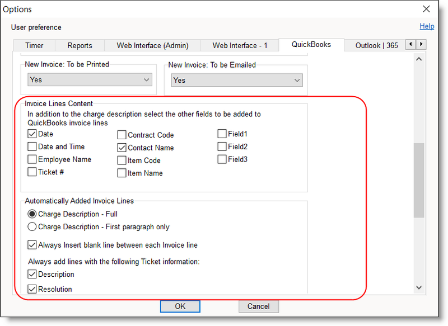Image resolution: width=448 pixels, height=326 pixels.
Task: Check the Item Code checkbox
Action: point(122,160)
